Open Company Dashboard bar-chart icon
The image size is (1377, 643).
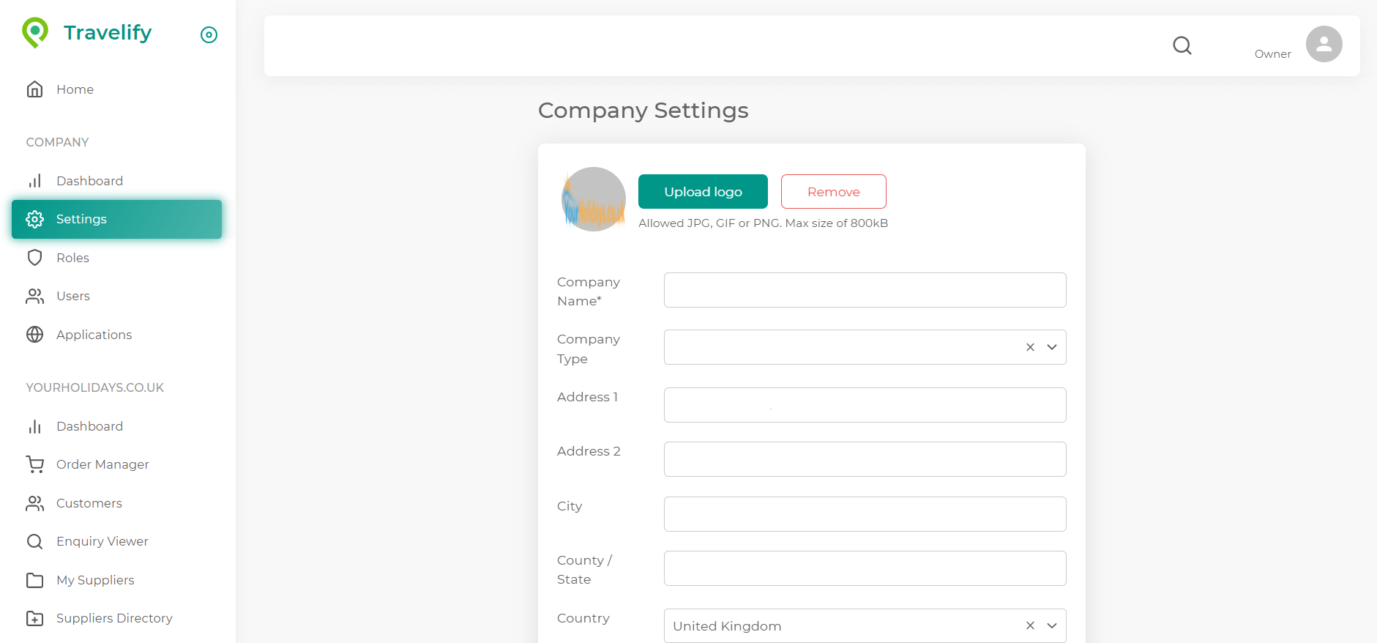[34, 181]
